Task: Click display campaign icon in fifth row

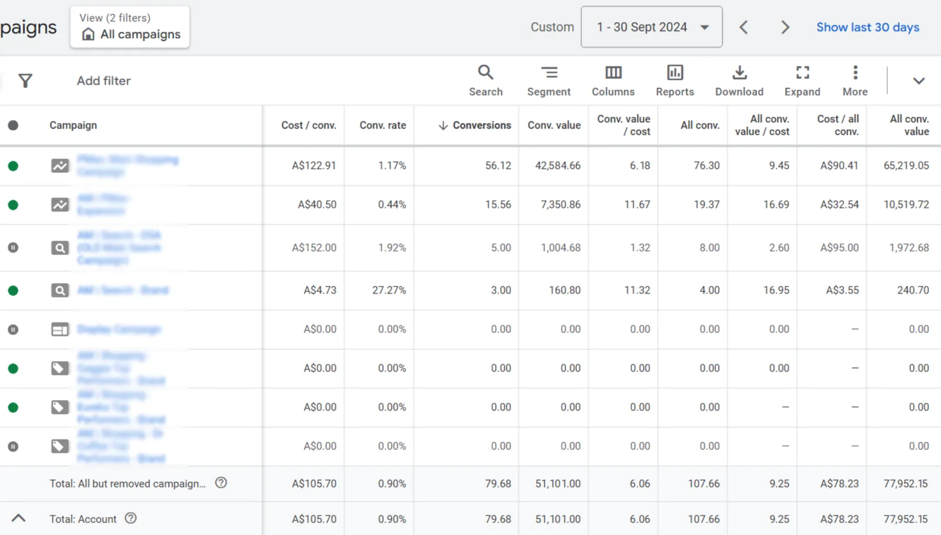Action: 60,329
